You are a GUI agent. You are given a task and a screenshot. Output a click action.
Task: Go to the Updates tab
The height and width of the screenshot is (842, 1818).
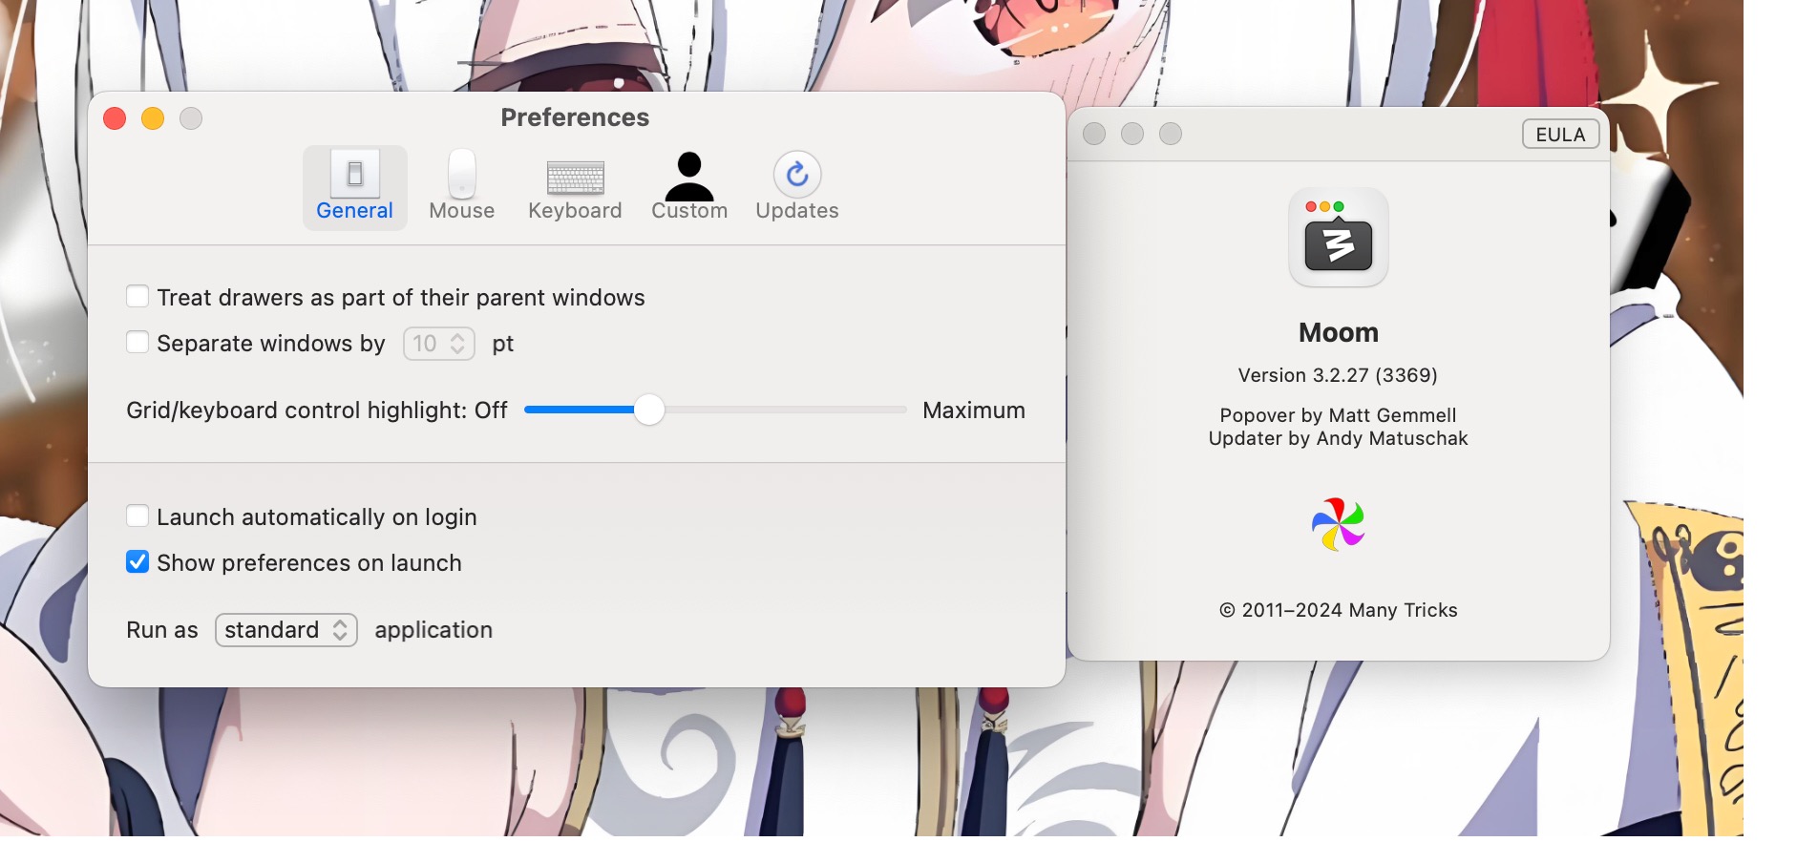point(797,187)
